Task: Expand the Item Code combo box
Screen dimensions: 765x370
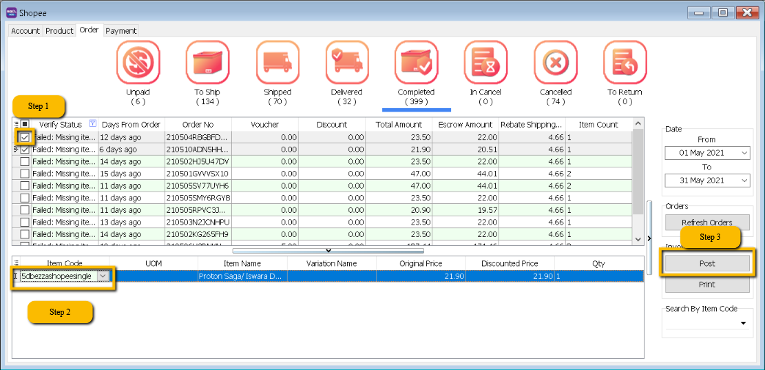Action: (x=103, y=276)
